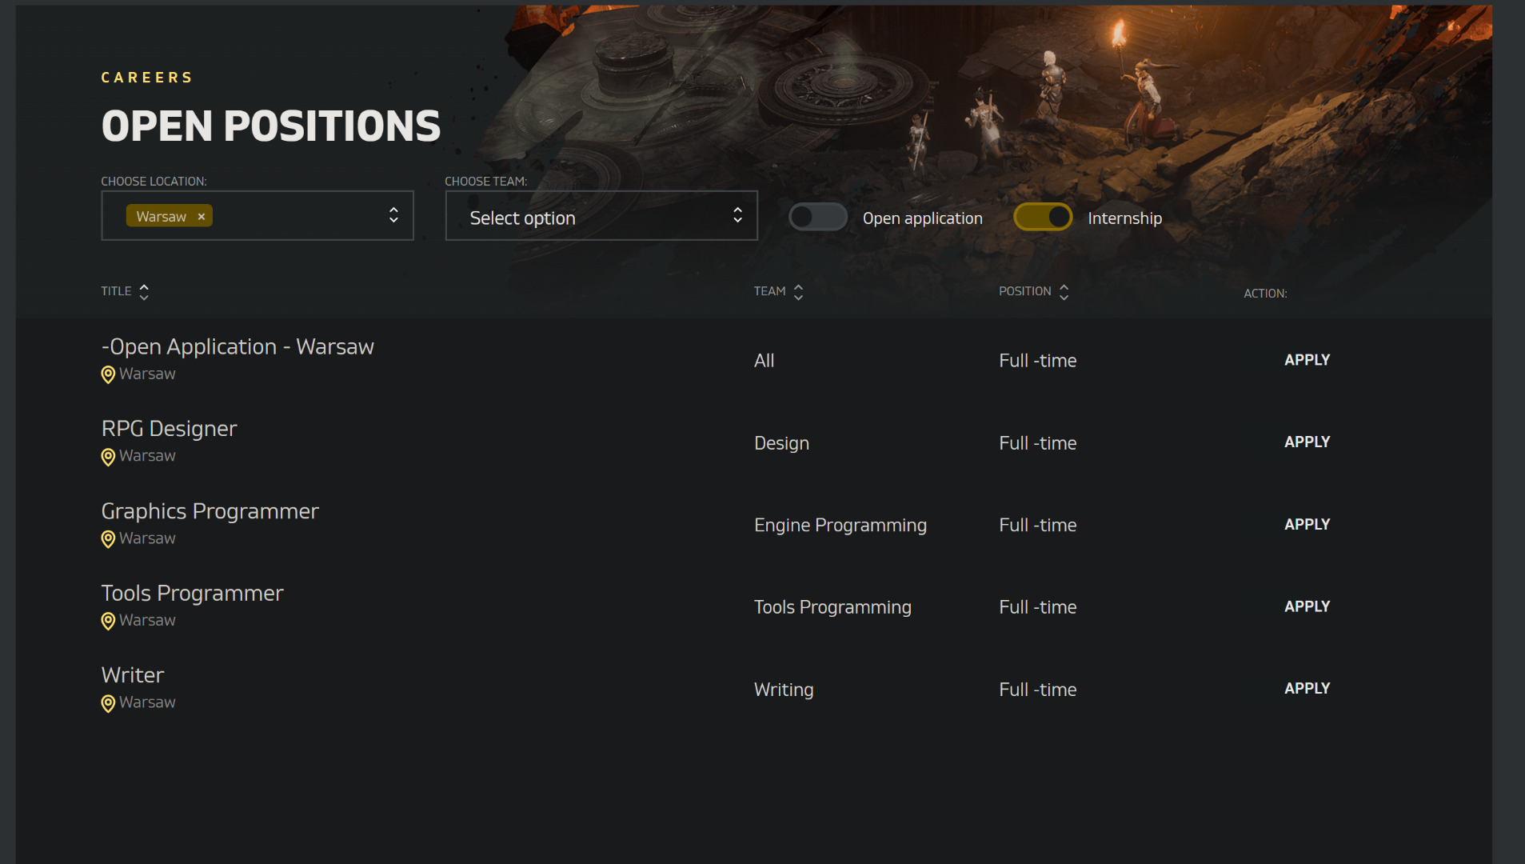Click location pin icon under Writer
Image resolution: width=1525 pixels, height=864 pixels.
point(108,703)
